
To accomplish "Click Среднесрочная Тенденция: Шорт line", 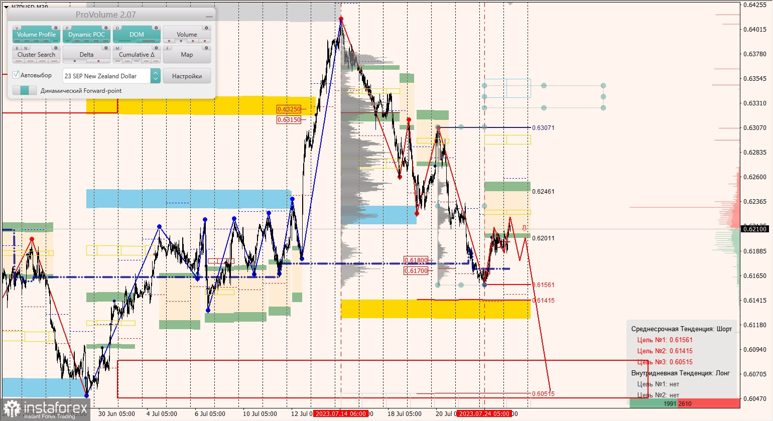I will coord(682,329).
